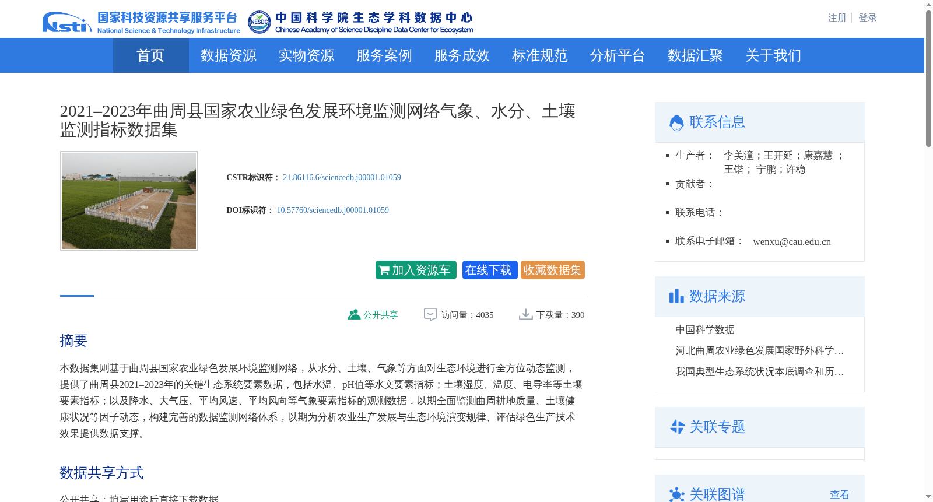Click the contact email wenxu@cau.edu.cn

tap(792, 241)
